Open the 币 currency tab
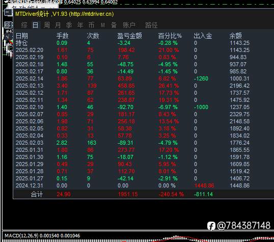This screenshot has height=242, width=274. (91, 25)
